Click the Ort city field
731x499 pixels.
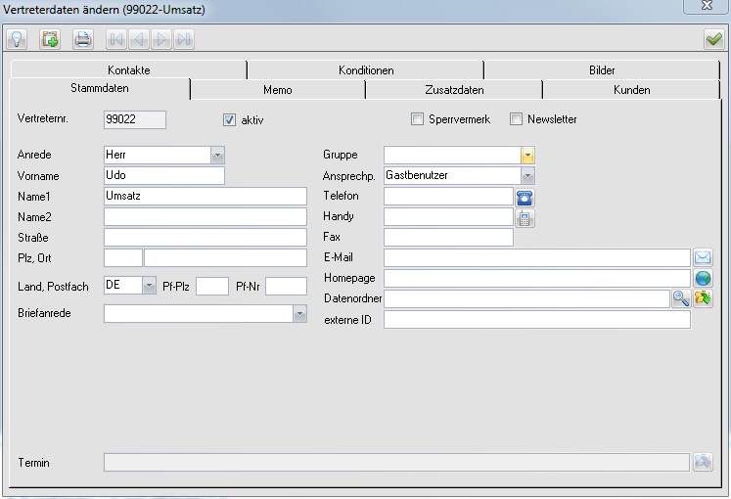226,257
